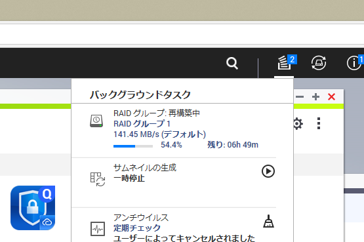Click 'RAID グループ: 再構築中' text
Viewport: 364px width, 242px height.
157,113
